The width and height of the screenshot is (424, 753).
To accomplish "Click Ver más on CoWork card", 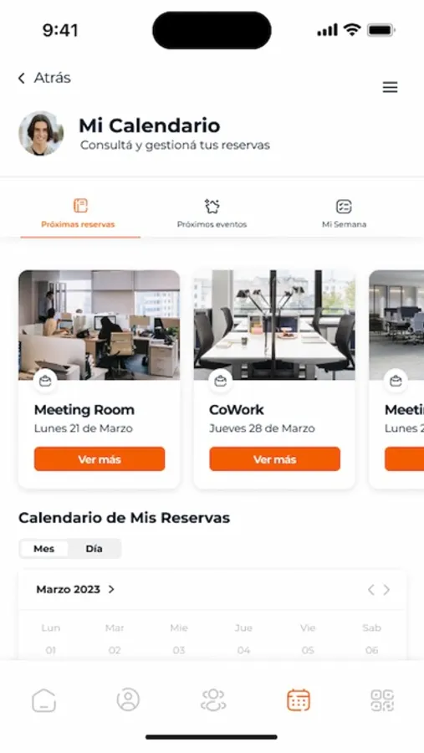I will pos(274,459).
